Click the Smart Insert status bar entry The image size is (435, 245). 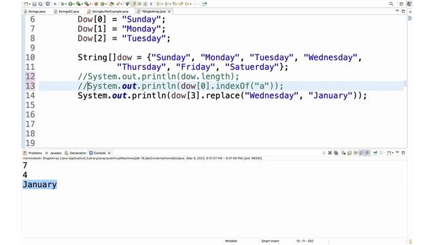(270, 241)
